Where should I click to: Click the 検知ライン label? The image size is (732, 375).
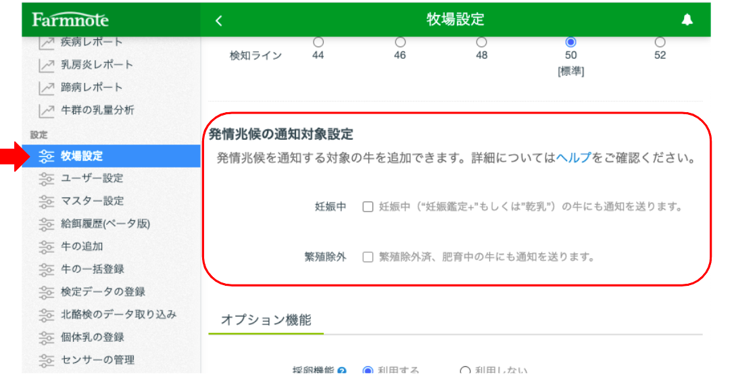pos(255,56)
